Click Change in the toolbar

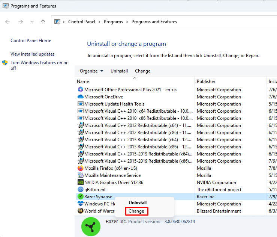143,71
